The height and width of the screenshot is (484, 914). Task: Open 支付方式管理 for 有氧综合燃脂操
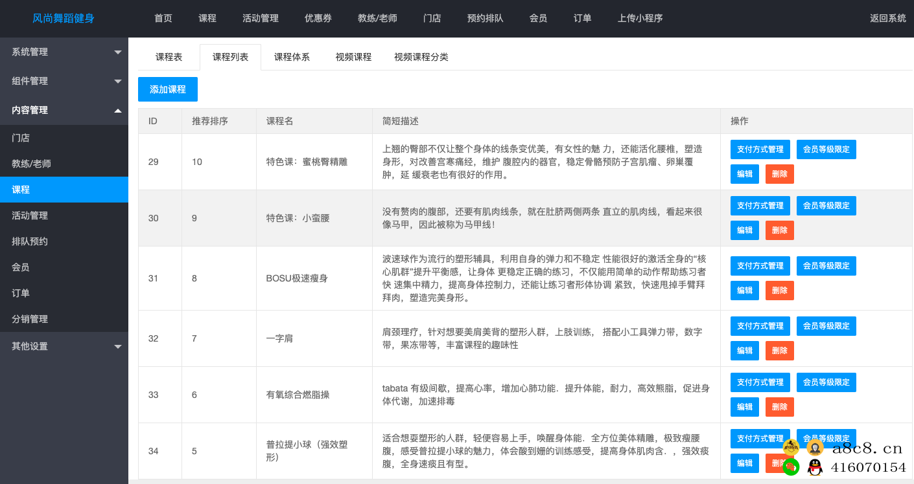760,382
